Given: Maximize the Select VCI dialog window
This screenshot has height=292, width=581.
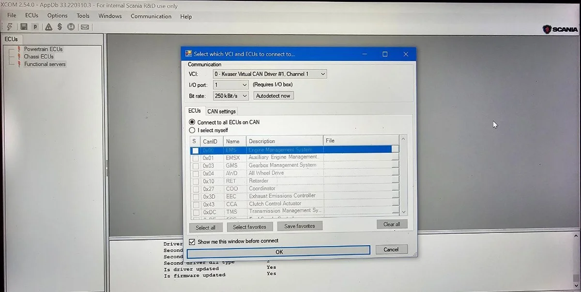Looking at the screenshot, I should pos(385,54).
